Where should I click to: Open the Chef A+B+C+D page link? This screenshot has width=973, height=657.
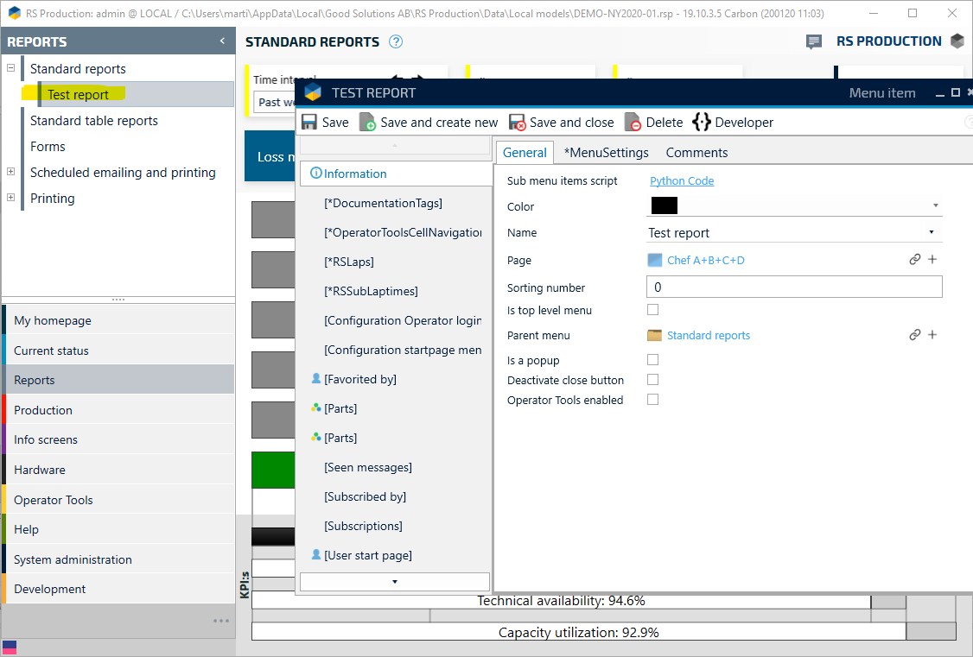705,260
